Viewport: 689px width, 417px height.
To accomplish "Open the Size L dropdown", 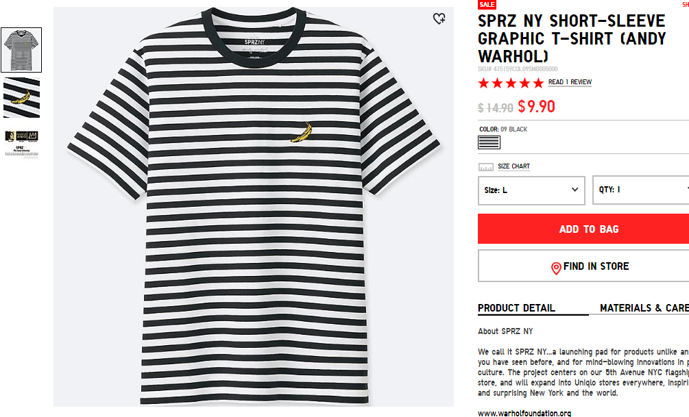I will click(x=531, y=190).
